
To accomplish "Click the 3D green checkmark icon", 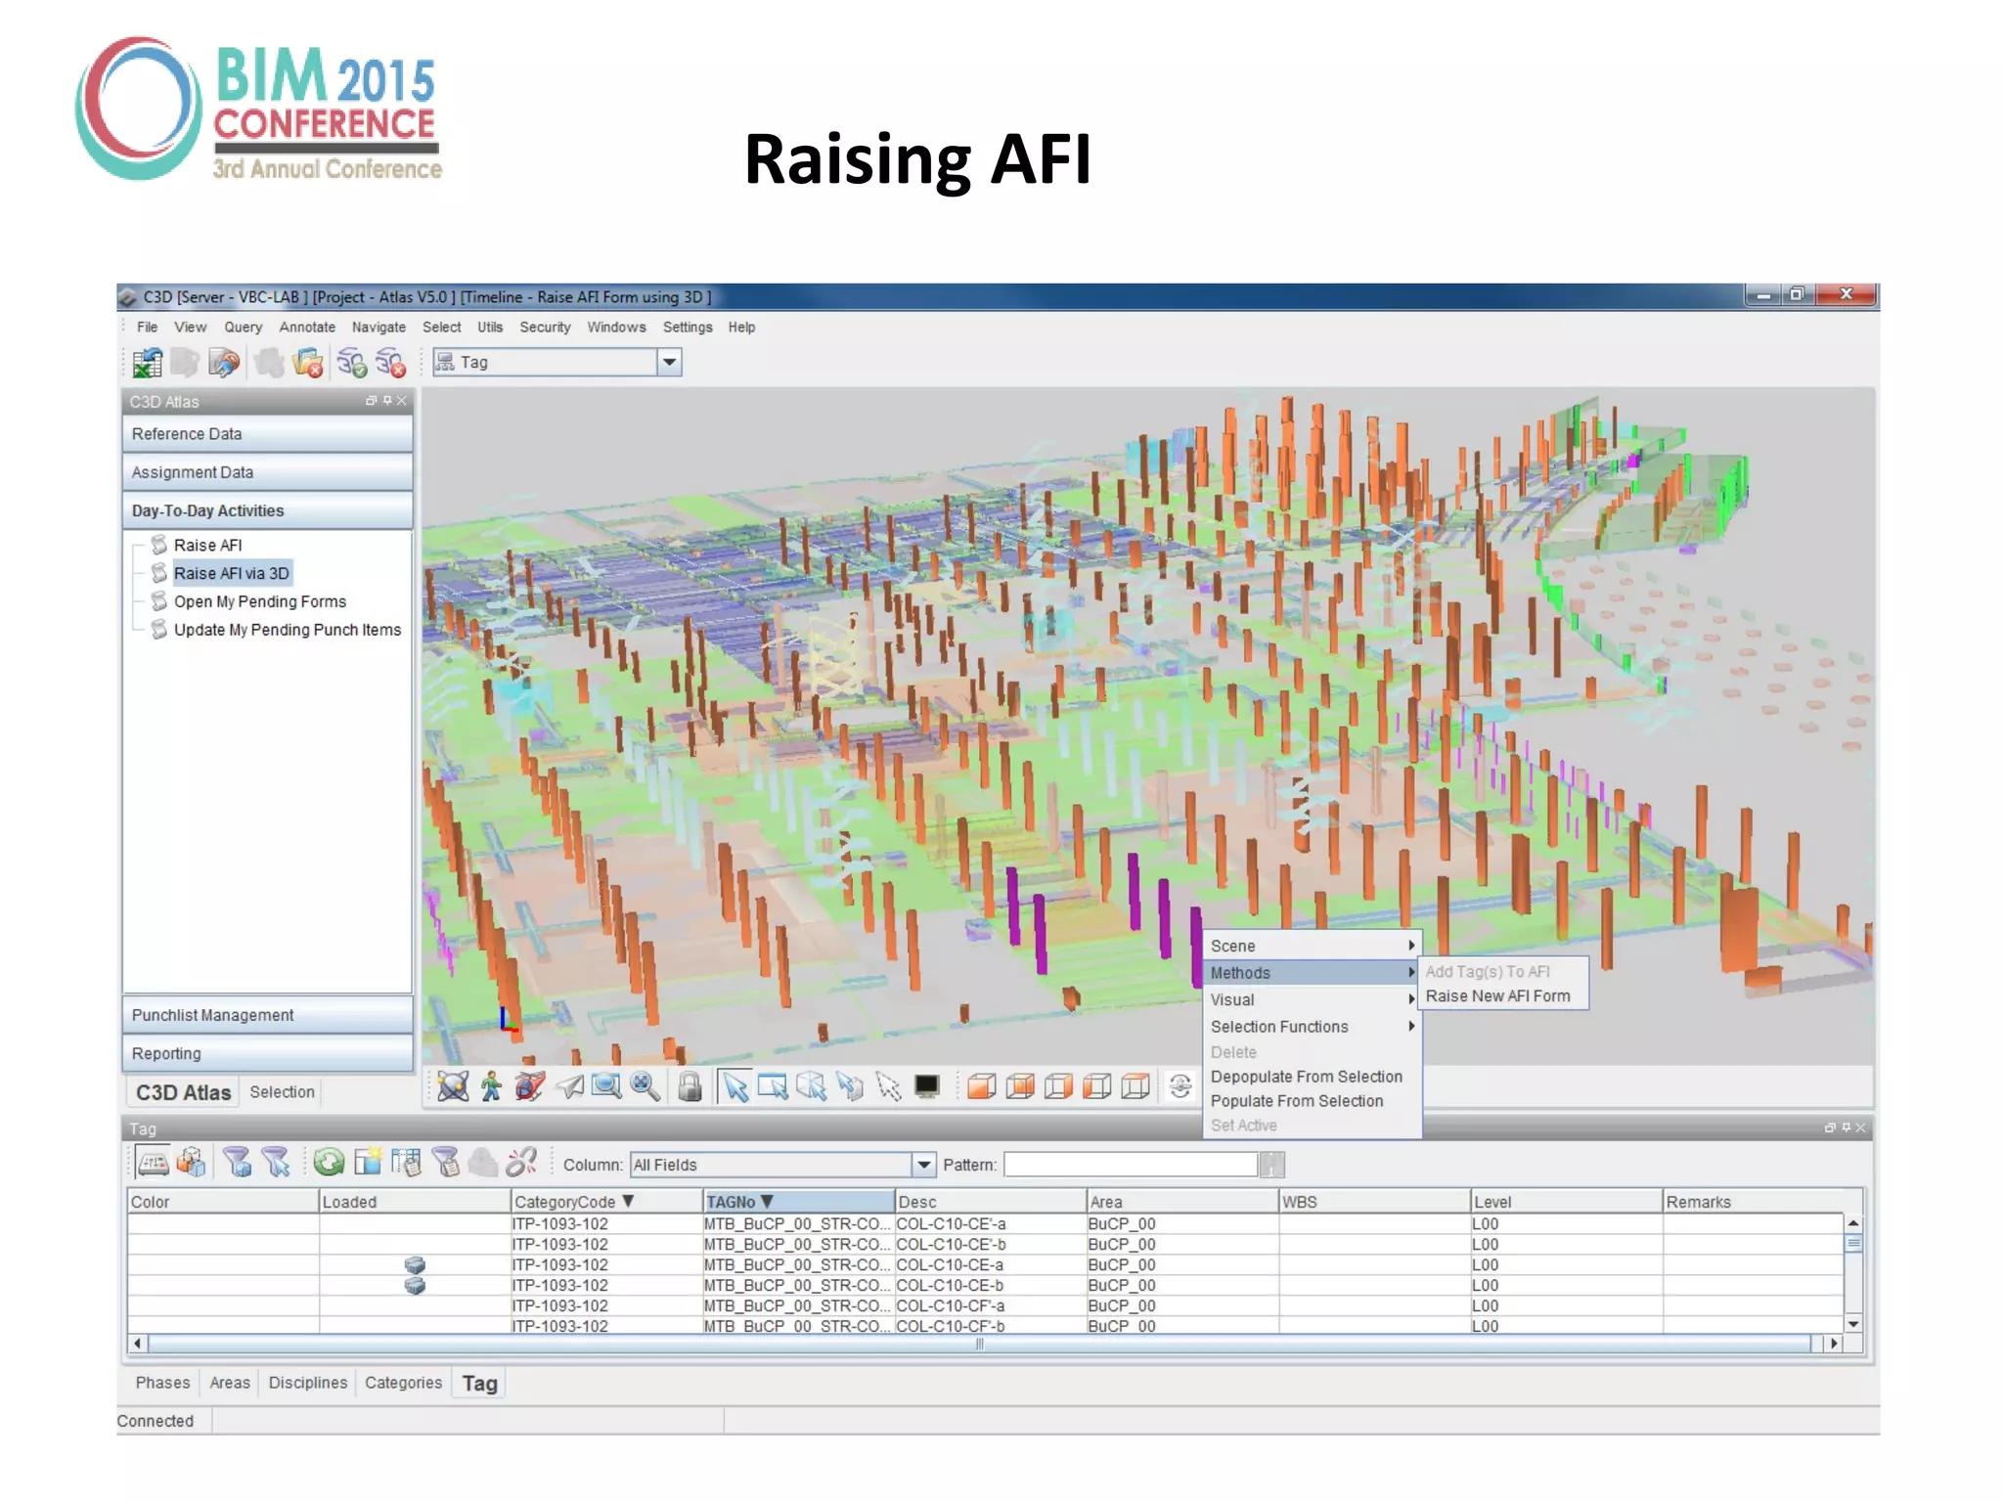I will 351,363.
